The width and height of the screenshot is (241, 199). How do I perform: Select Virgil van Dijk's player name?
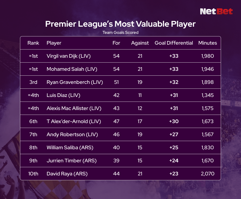(x=68, y=56)
